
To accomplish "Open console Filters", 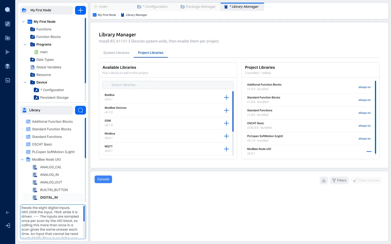I will click(x=339, y=180).
